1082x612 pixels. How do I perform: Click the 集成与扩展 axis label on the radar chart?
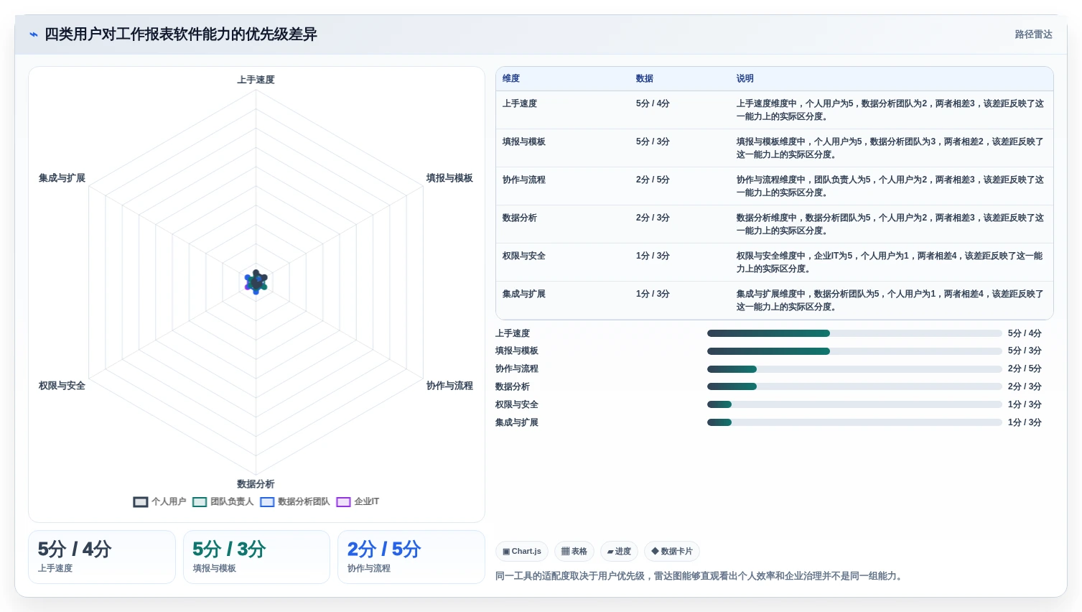62,178
